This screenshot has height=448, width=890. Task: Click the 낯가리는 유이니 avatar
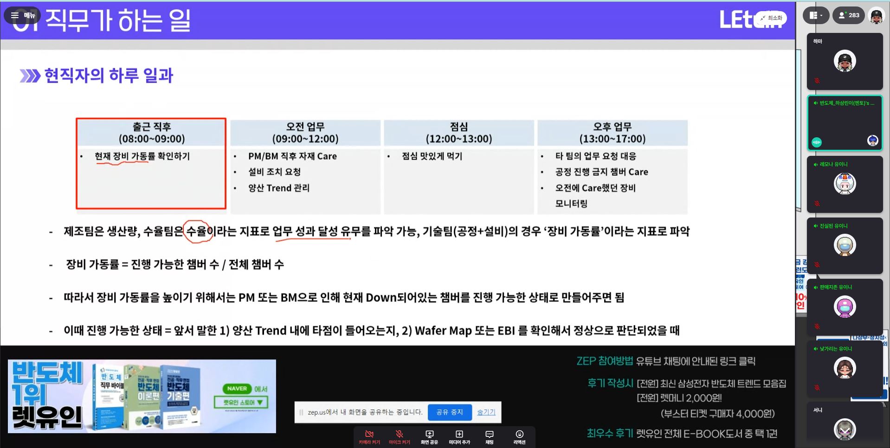point(845,368)
